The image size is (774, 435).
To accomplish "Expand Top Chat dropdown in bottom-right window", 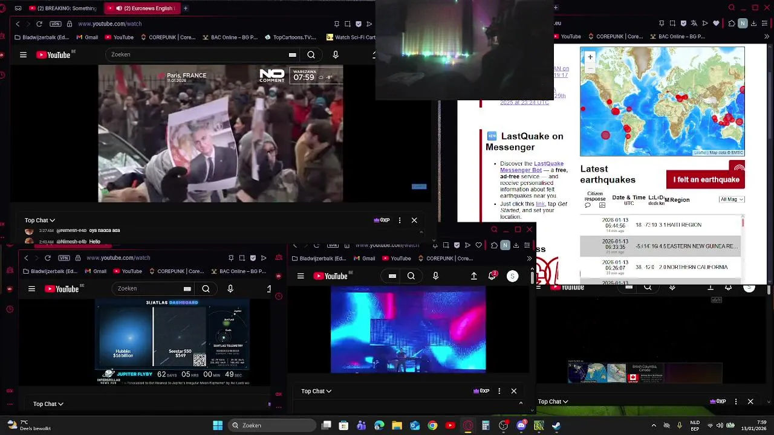I will point(553,402).
